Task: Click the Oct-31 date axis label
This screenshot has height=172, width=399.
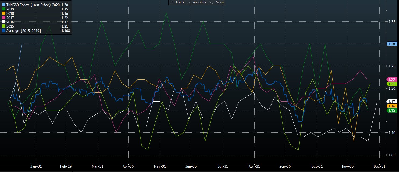Action: [x=317, y=167]
